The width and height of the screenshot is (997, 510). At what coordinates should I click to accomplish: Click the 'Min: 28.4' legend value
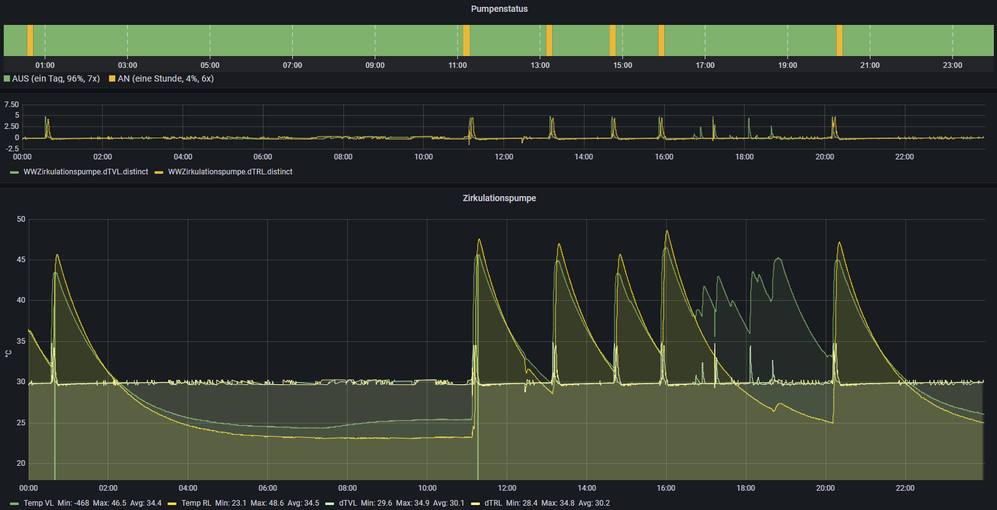point(522,503)
